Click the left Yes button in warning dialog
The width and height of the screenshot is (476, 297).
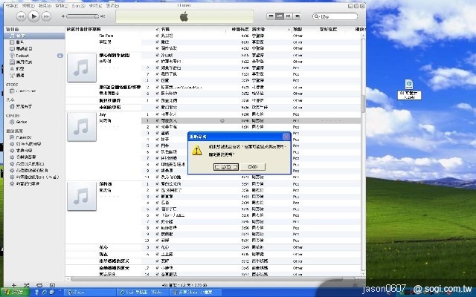(x=225, y=166)
